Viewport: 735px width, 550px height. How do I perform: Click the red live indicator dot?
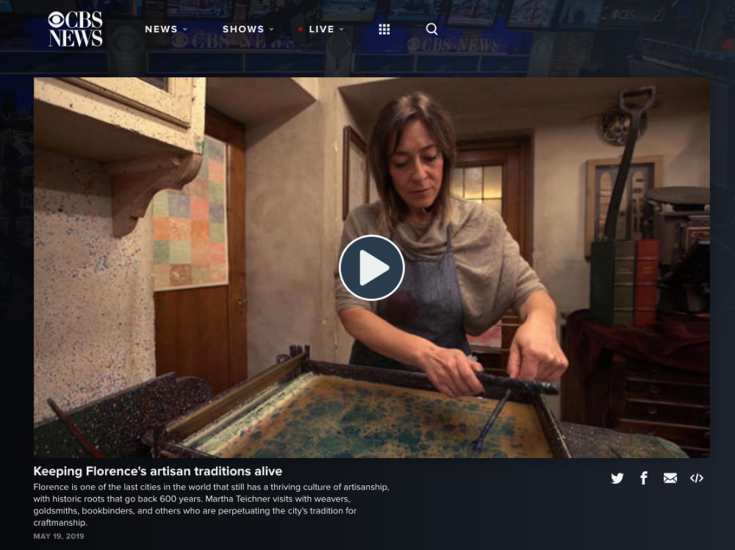pos(301,29)
